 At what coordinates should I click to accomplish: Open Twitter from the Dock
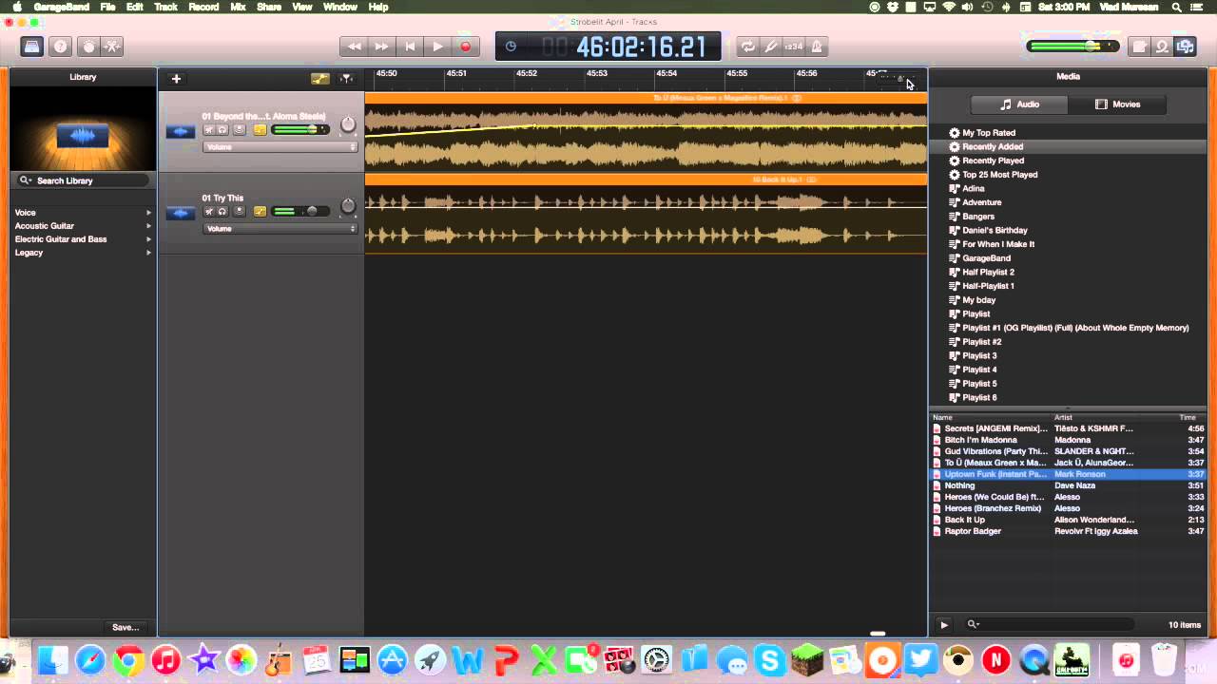tap(920, 660)
